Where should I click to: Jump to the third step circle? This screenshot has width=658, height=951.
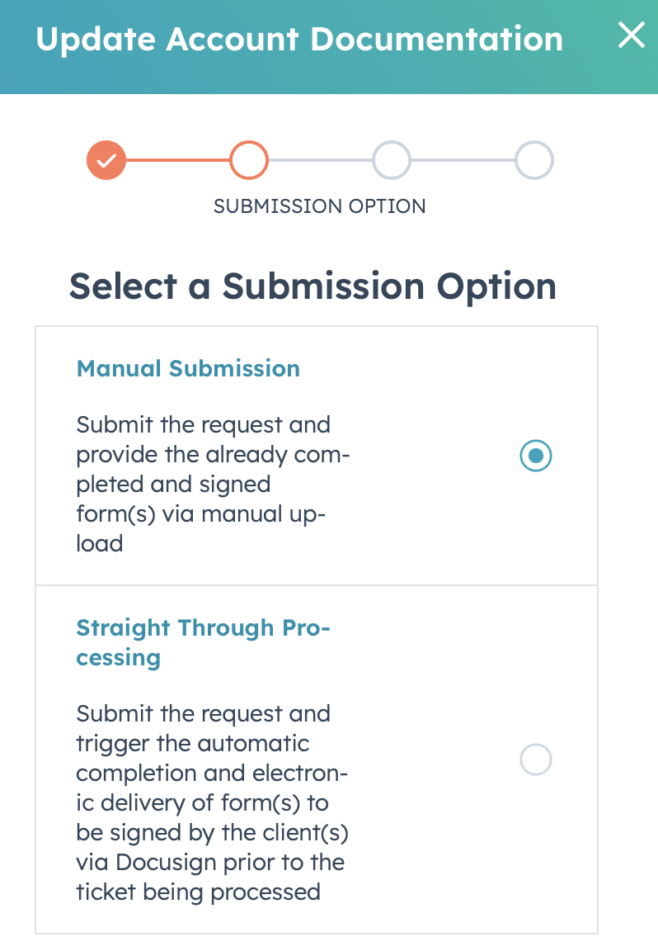click(x=392, y=160)
